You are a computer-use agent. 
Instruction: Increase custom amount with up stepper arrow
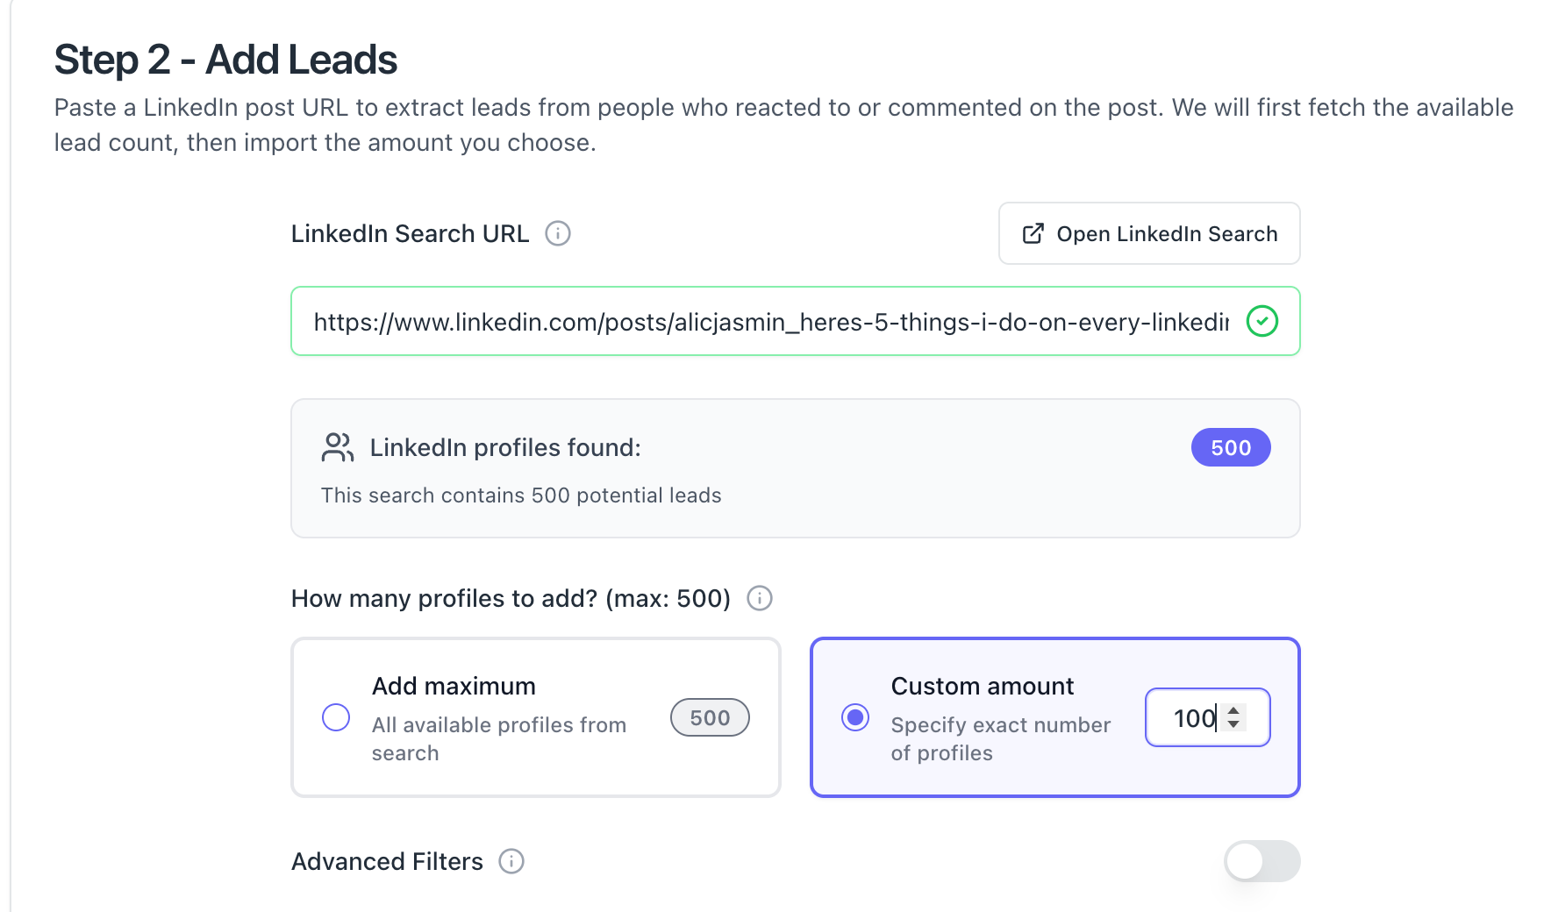click(x=1233, y=710)
